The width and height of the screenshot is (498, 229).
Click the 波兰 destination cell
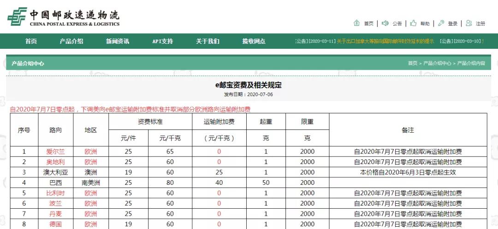tap(56, 203)
